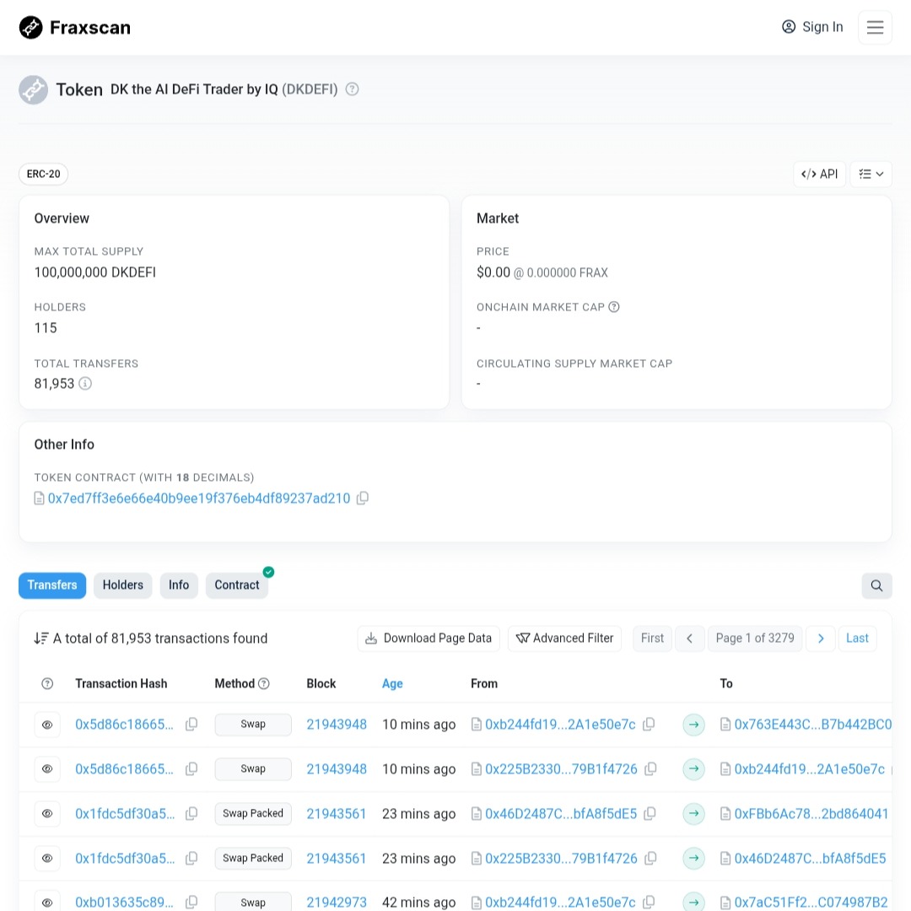Open the hamburger menu

(875, 27)
